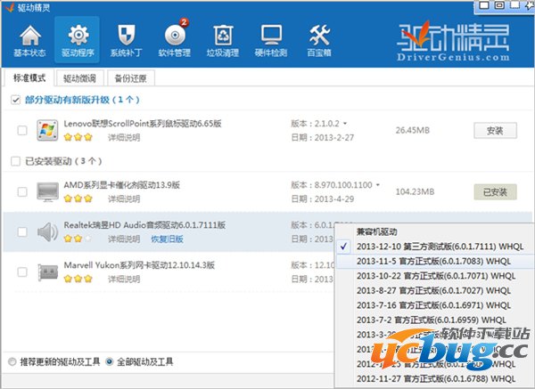The height and width of the screenshot is (389, 535).
Task: Click the 日期：2013-4-29 text
Action: (x=323, y=199)
